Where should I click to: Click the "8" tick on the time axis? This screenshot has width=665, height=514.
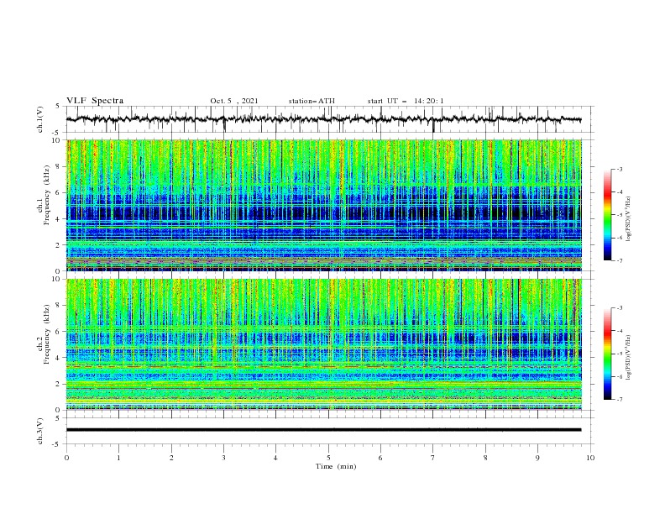tap(485, 458)
